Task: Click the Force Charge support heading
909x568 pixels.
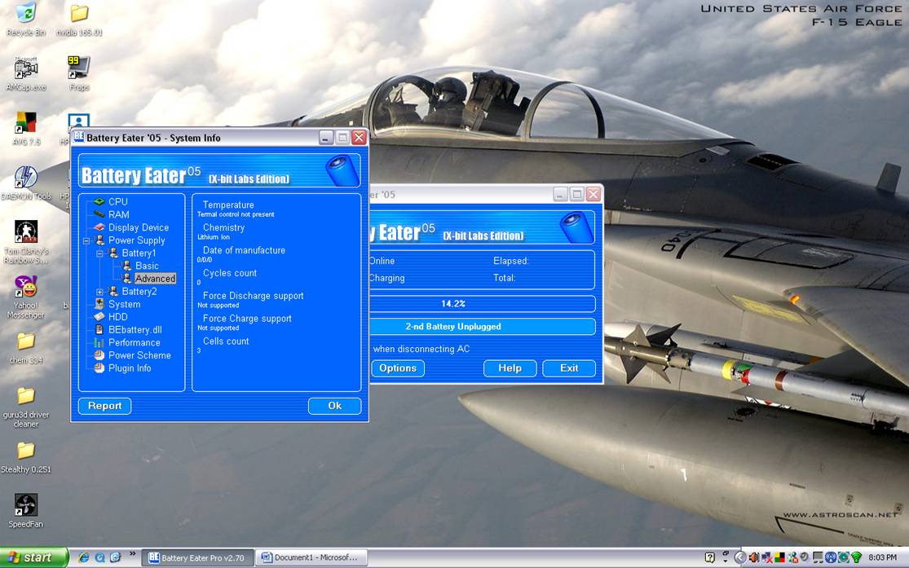Action: coord(247,318)
